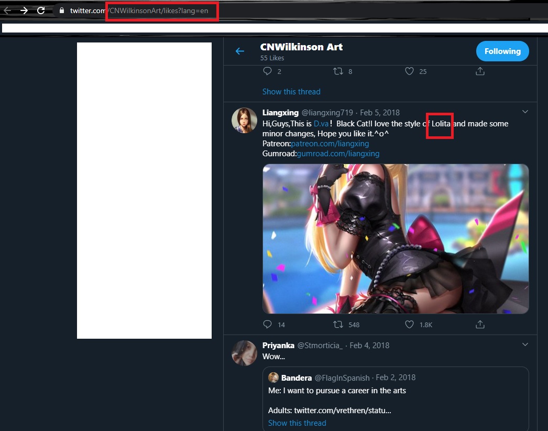Retweet the top tweet with 8 retweets
Image resolution: width=548 pixels, height=431 pixels.
(x=338, y=71)
